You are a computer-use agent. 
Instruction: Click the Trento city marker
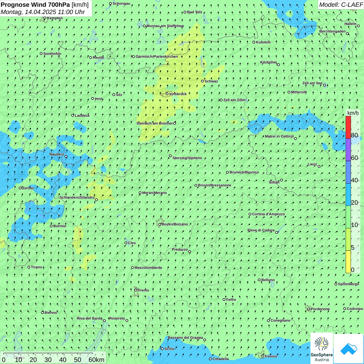(x=136, y=290)
